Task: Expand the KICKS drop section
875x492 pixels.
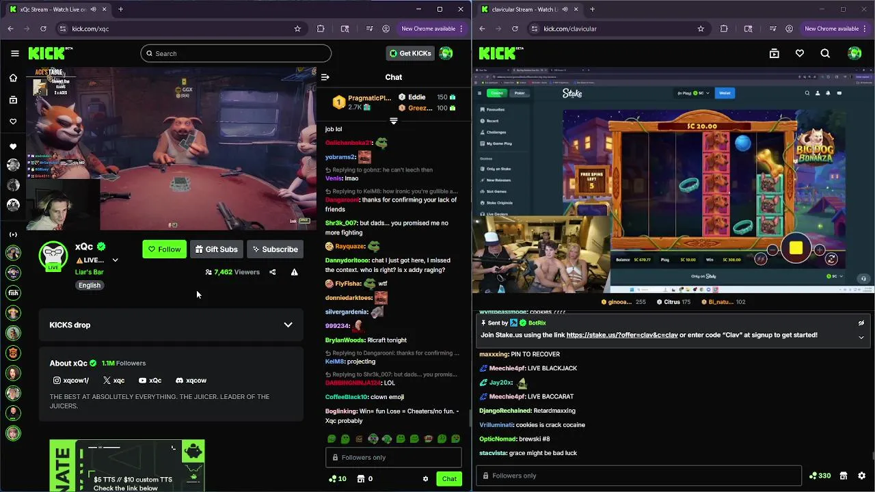Action: (x=288, y=325)
